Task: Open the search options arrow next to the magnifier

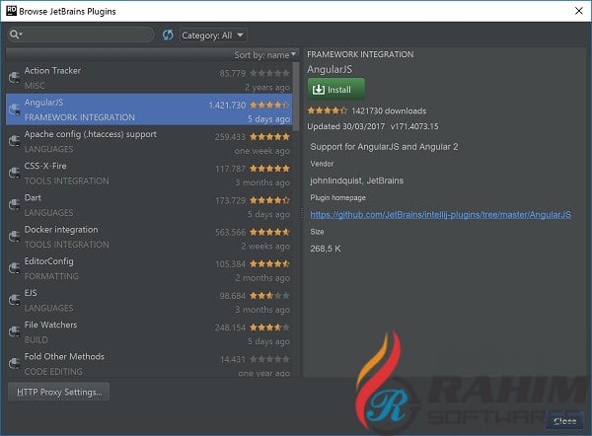Action: click(x=21, y=35)
